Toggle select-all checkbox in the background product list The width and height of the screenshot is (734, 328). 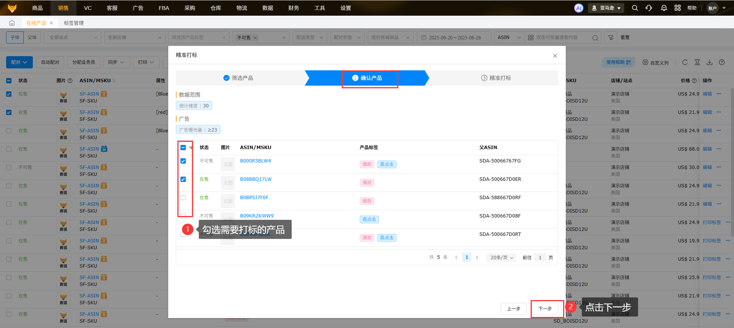9,81
